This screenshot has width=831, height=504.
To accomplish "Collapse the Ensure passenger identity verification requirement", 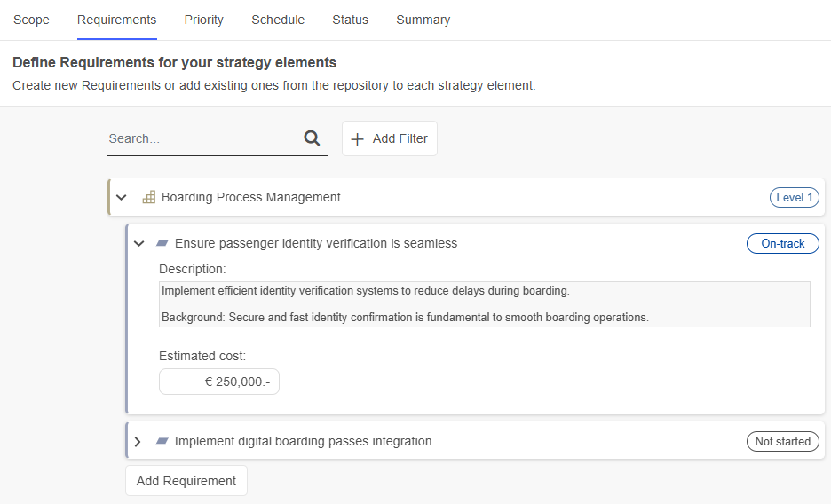I will (x=138, y=243).
